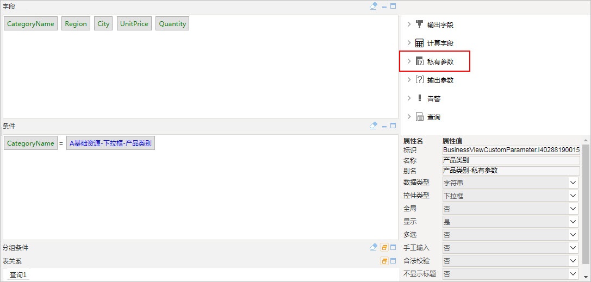The width and height of the screenshot is (591, 282).
Task: Open the 数据类型 dropdown showing 字符串
Action: click(511, 183)
